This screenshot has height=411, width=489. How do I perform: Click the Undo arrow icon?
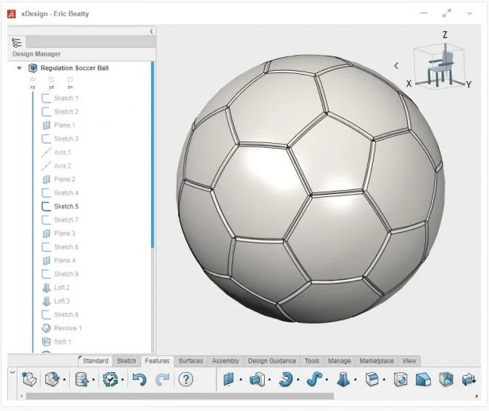(139, 380)
